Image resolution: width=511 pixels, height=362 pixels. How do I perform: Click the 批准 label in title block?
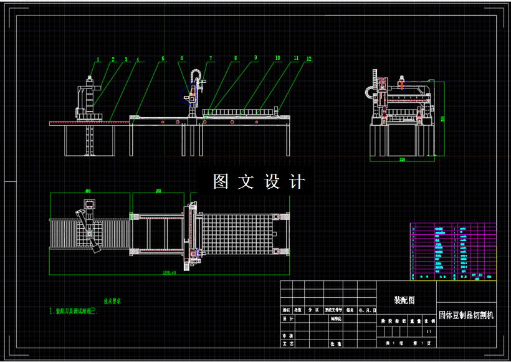(336, 344)
